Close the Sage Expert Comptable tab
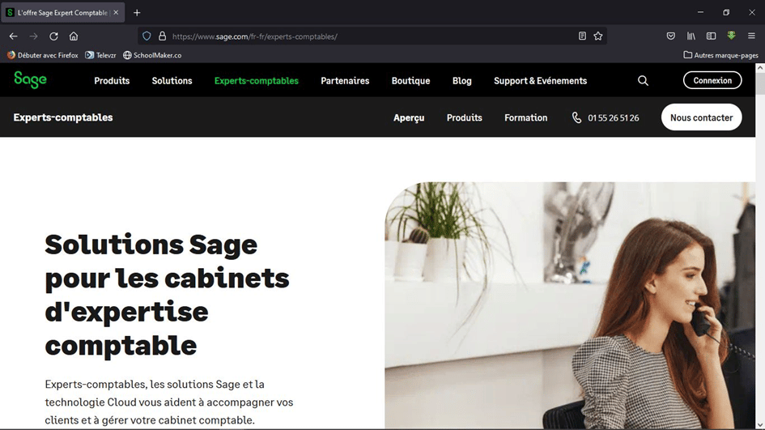This screenshot has width=765, height=430. pyautogui.click(x=116, y=13)
